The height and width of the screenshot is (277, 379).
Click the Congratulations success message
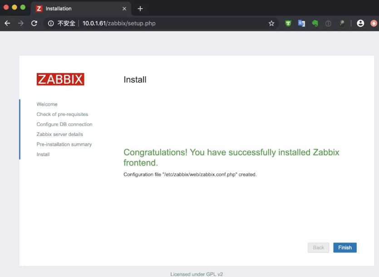[x=231, y=157]
